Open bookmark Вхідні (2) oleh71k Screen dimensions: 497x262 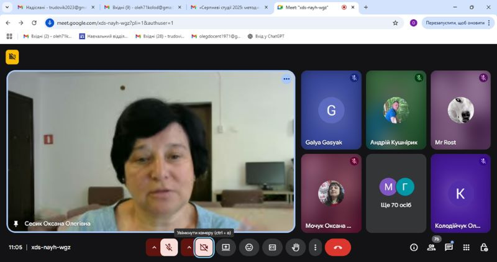(48, 37)
